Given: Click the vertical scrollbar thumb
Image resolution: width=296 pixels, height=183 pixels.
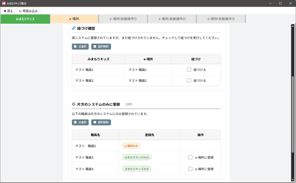Looking at the screenshot, I should (x=293, y=115).
